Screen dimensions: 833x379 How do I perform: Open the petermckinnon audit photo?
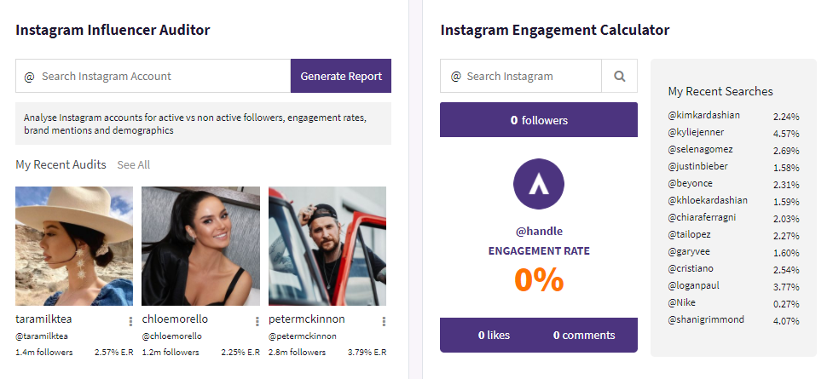327,246
